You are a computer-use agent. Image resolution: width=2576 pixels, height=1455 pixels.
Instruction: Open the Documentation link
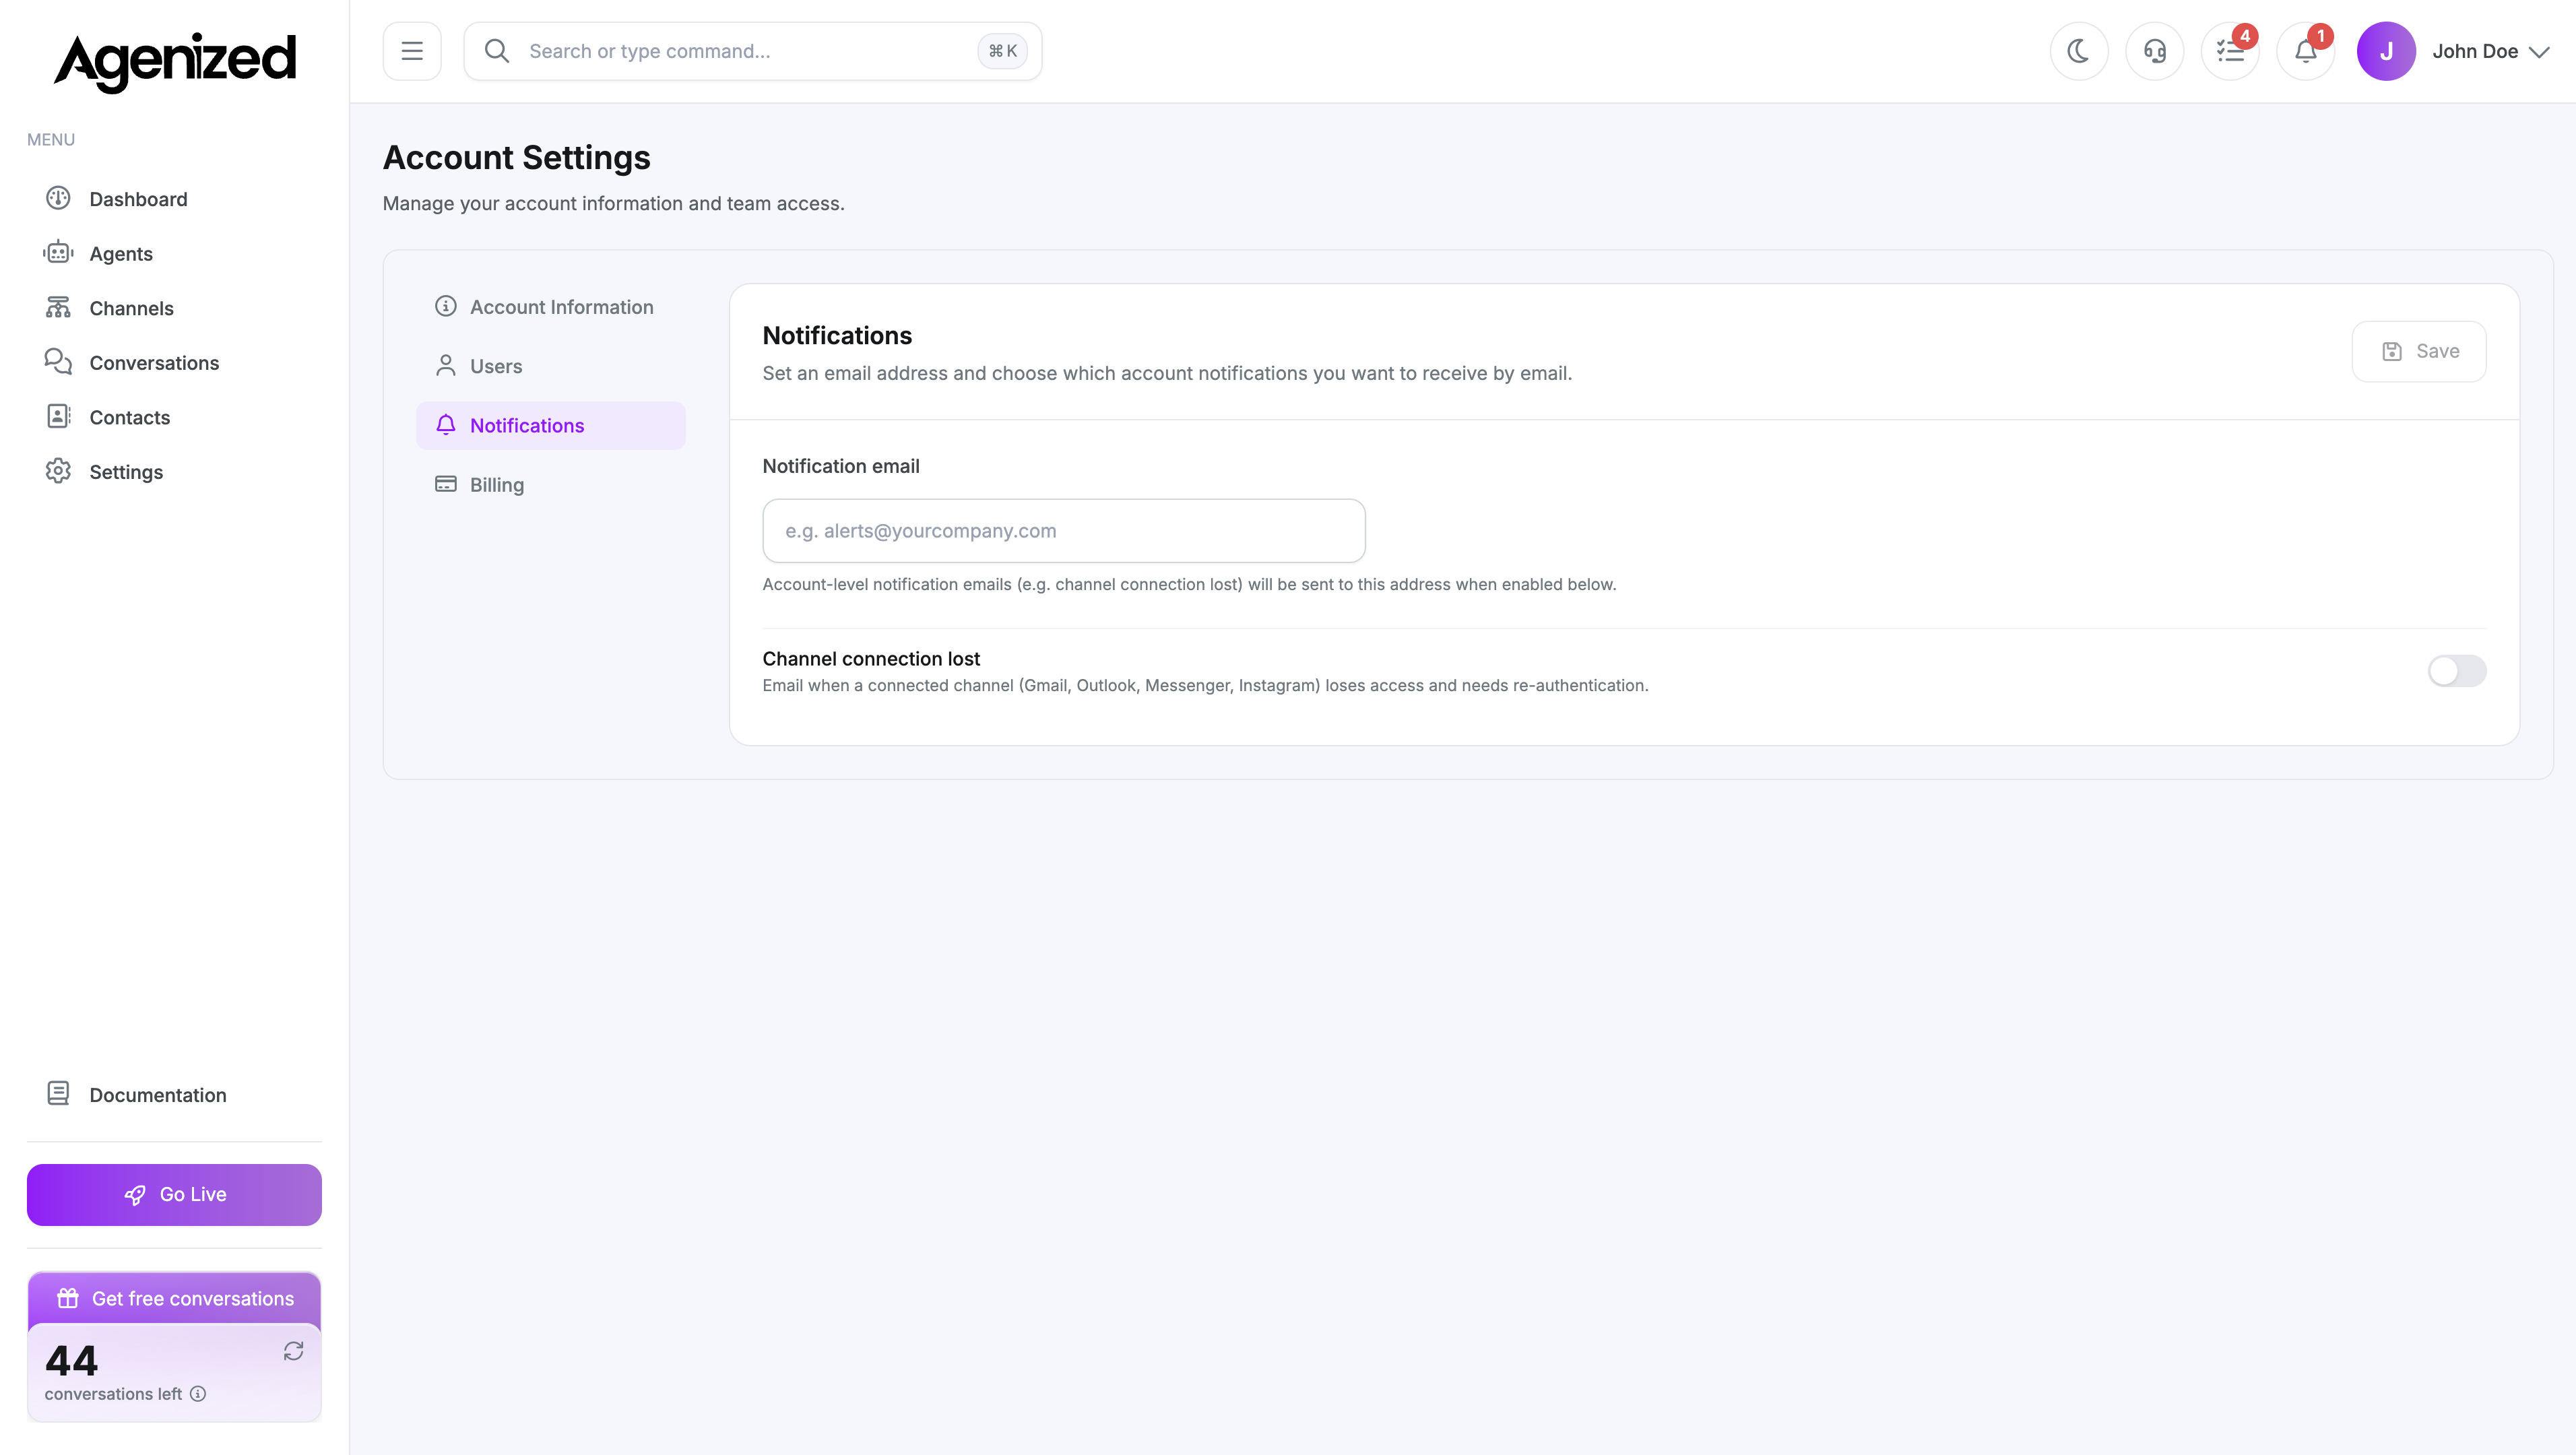174,1094
